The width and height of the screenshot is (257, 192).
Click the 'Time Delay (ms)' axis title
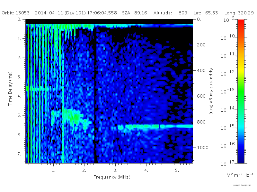pyautogui.click(x=10, y=89)
